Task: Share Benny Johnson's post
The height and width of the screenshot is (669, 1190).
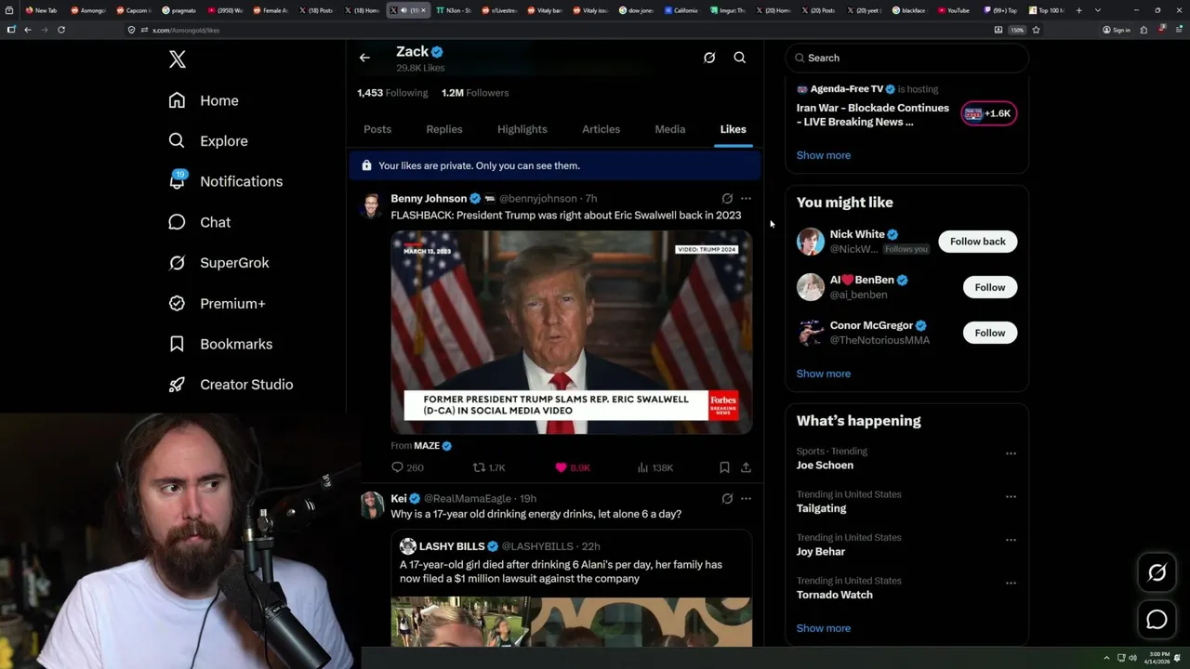Action: 746,467
